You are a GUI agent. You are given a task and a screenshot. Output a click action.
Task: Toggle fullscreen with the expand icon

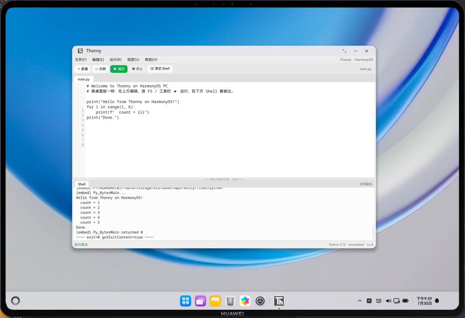click(x=344, y=51)
